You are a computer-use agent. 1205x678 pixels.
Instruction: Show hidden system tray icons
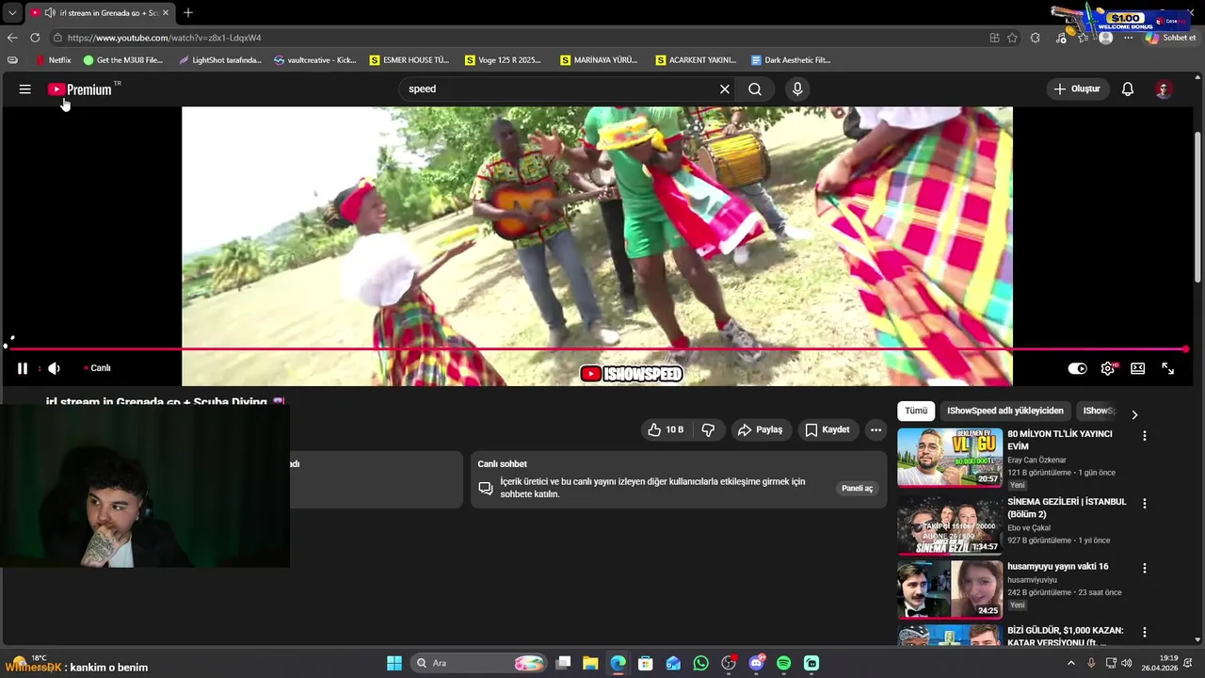pos(1070,663)
